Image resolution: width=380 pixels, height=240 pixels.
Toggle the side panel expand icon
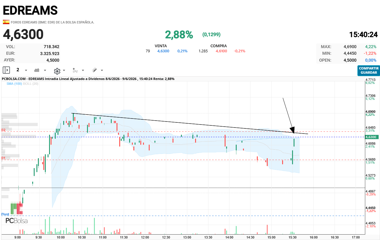(6, 70)
